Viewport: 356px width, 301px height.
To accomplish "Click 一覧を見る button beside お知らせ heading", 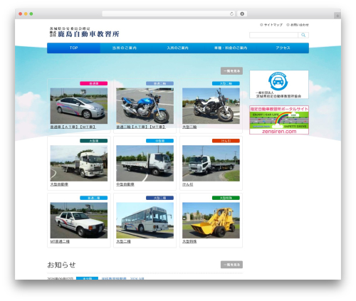I will (x=231, y=265).
